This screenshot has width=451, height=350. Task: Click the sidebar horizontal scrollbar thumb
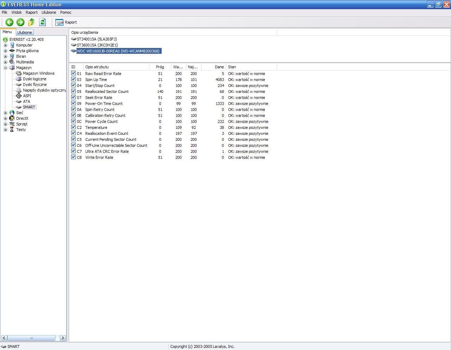click(x=31, y=338)
